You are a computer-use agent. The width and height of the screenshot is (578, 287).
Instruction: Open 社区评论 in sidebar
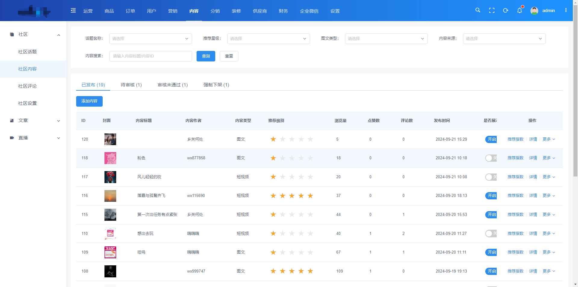click(27, 86)
